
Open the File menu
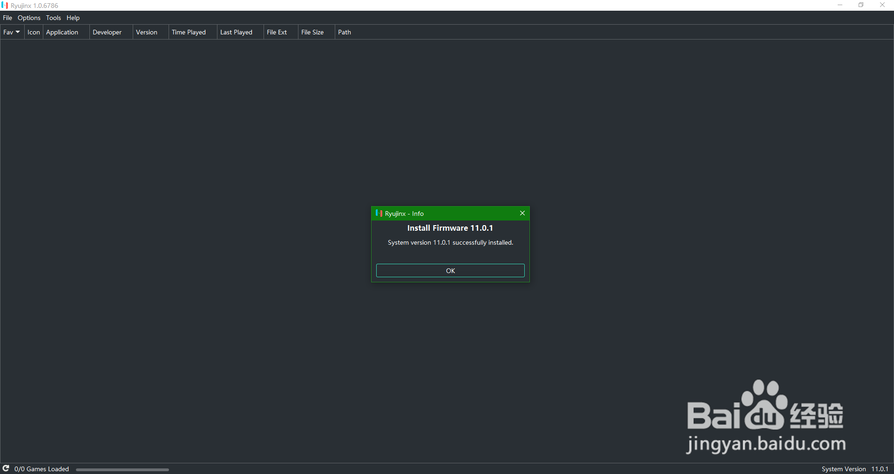pyautogui.click(x=7, y=18)
